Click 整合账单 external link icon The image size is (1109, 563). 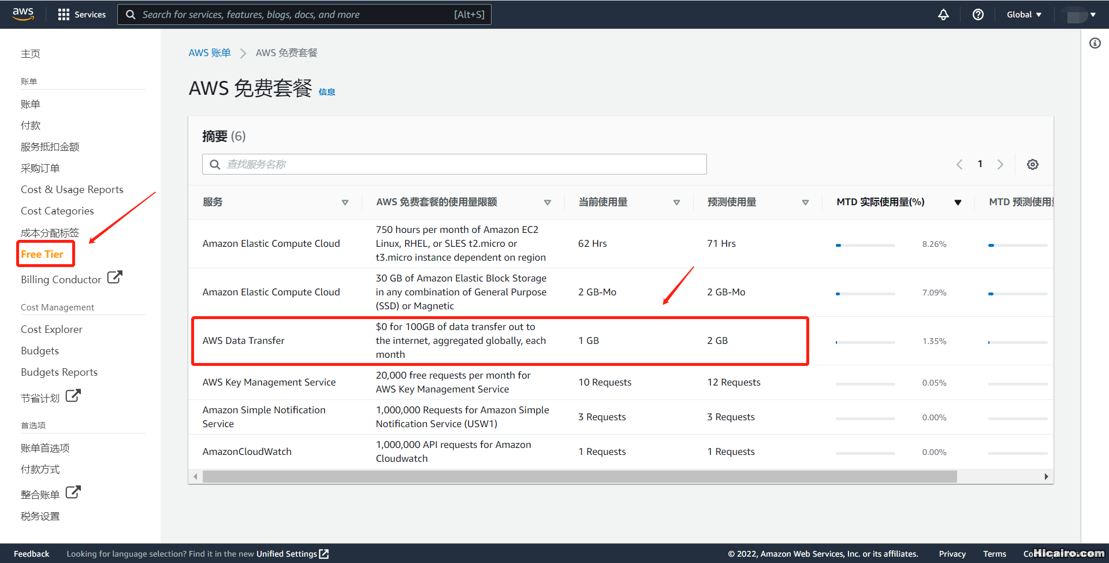73,492
